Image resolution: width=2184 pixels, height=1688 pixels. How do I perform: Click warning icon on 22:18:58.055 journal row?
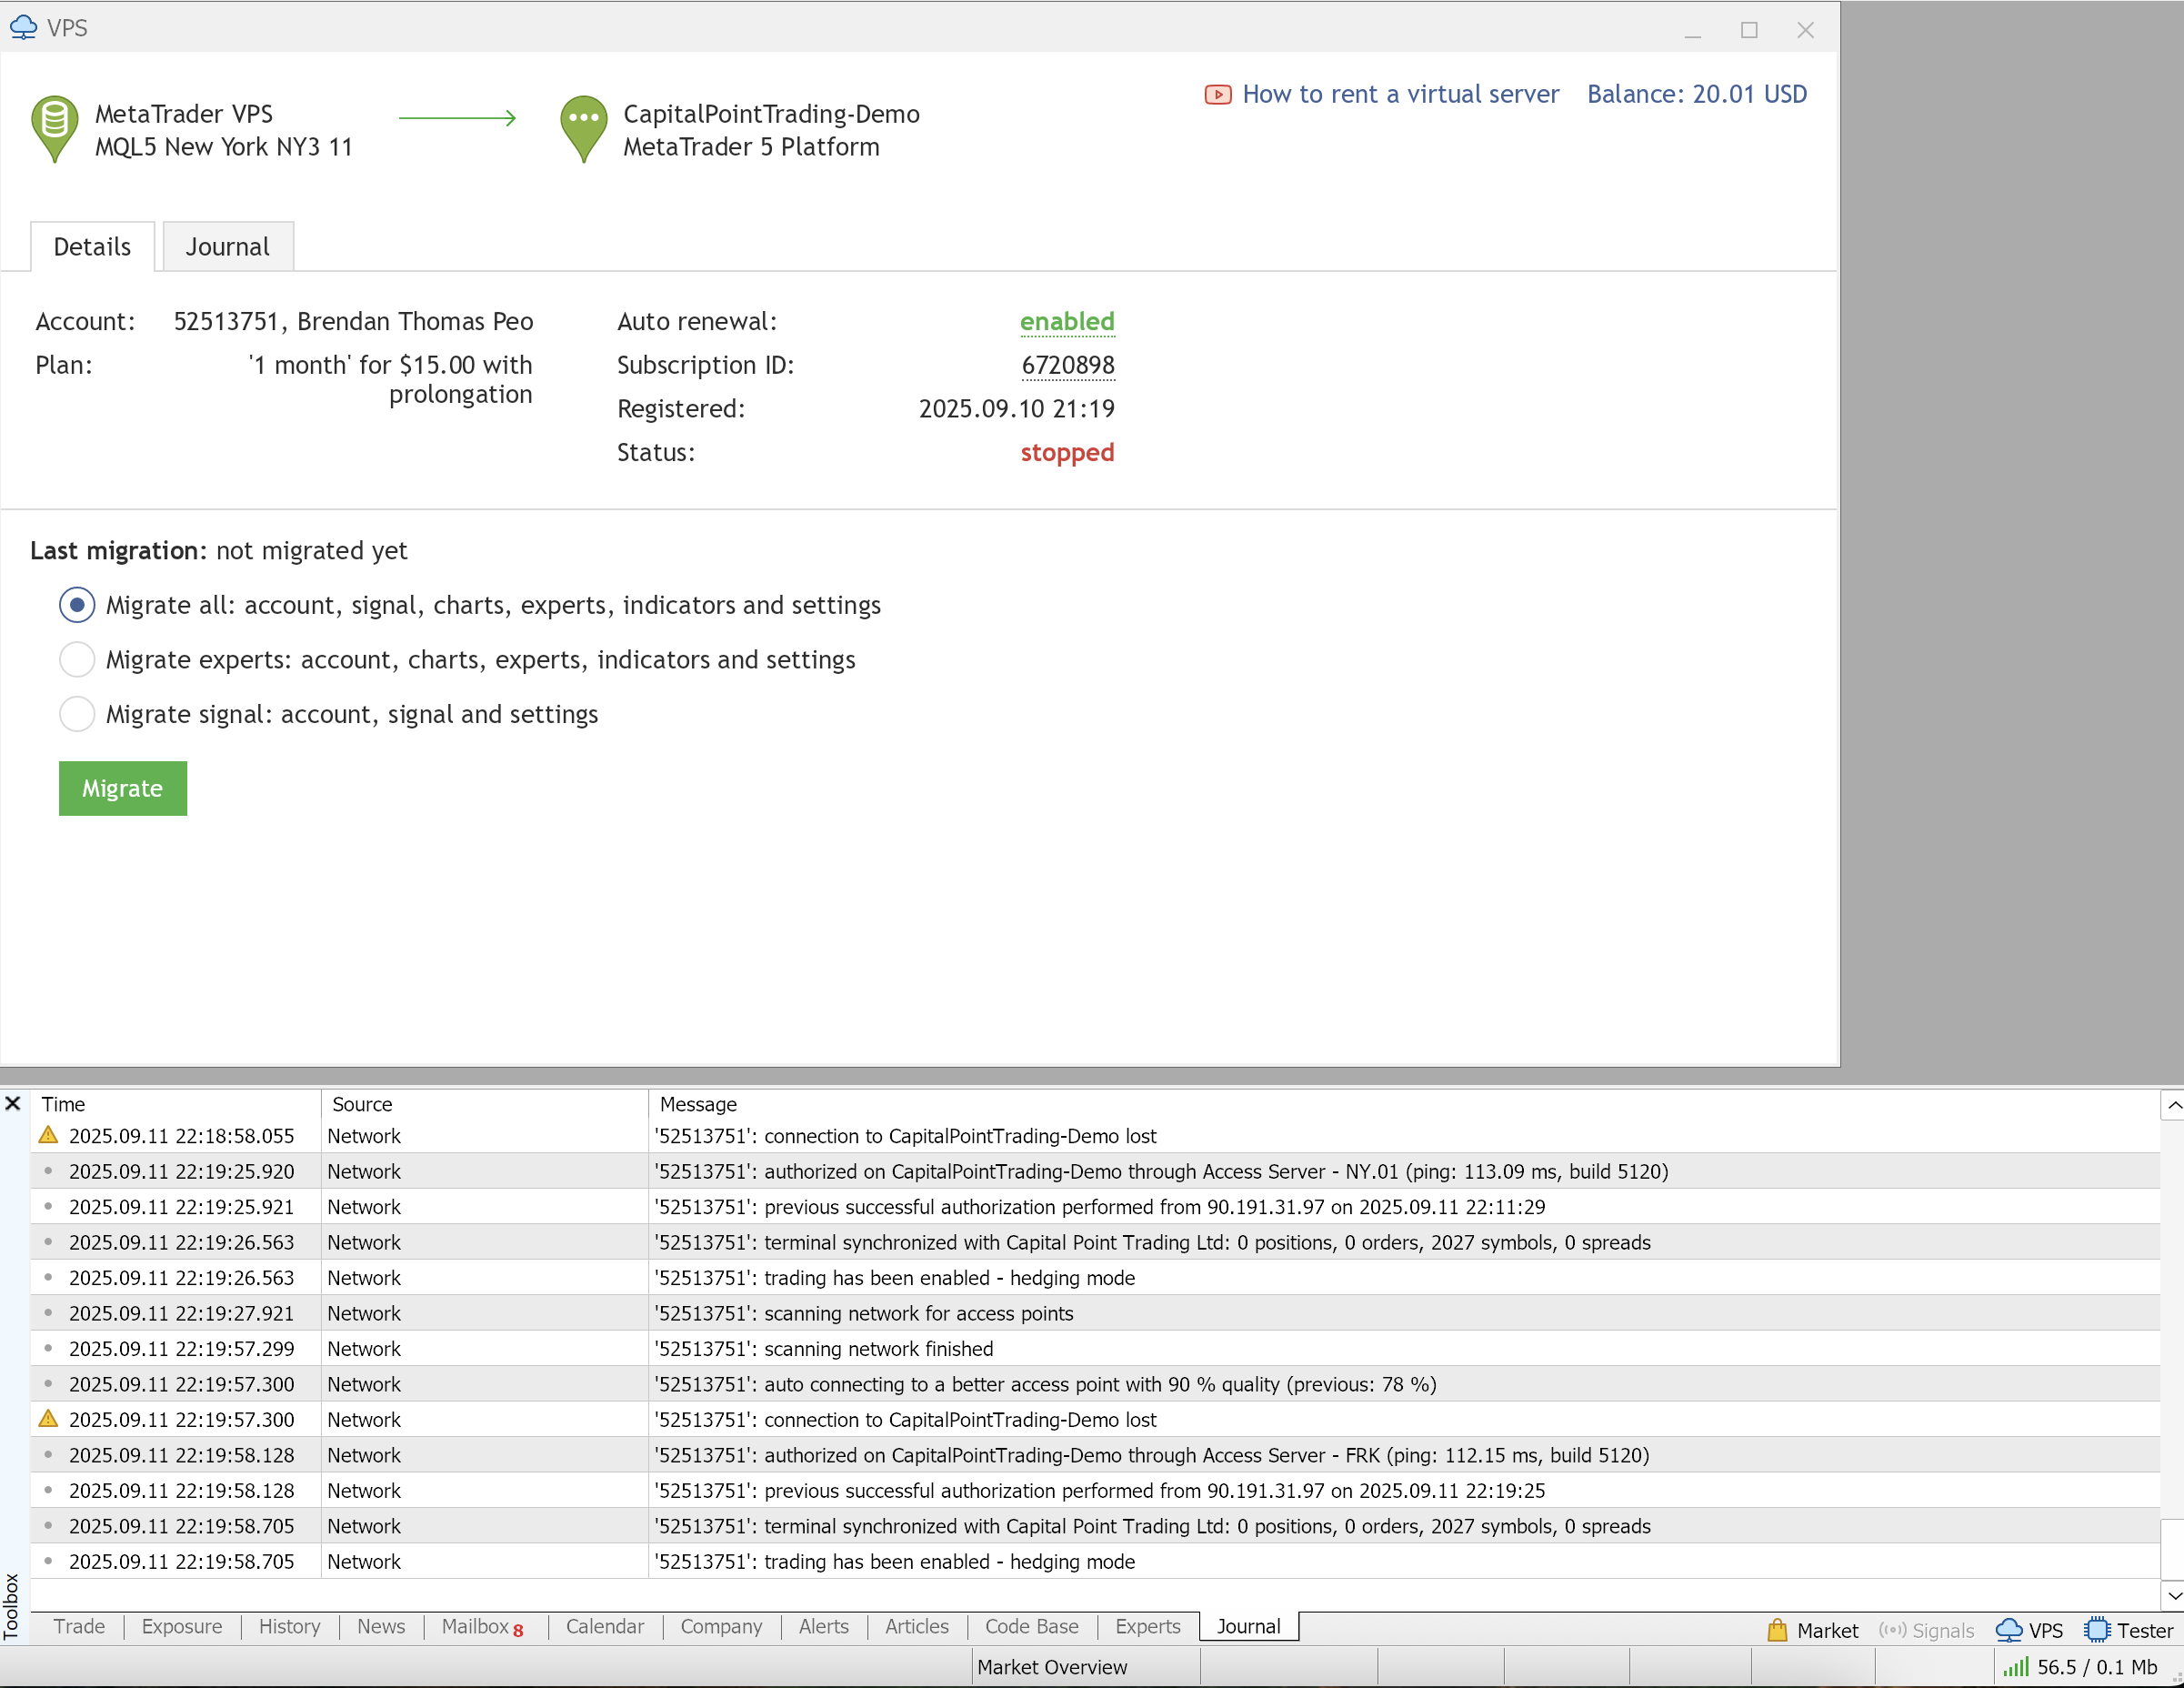coord(47,1135)
